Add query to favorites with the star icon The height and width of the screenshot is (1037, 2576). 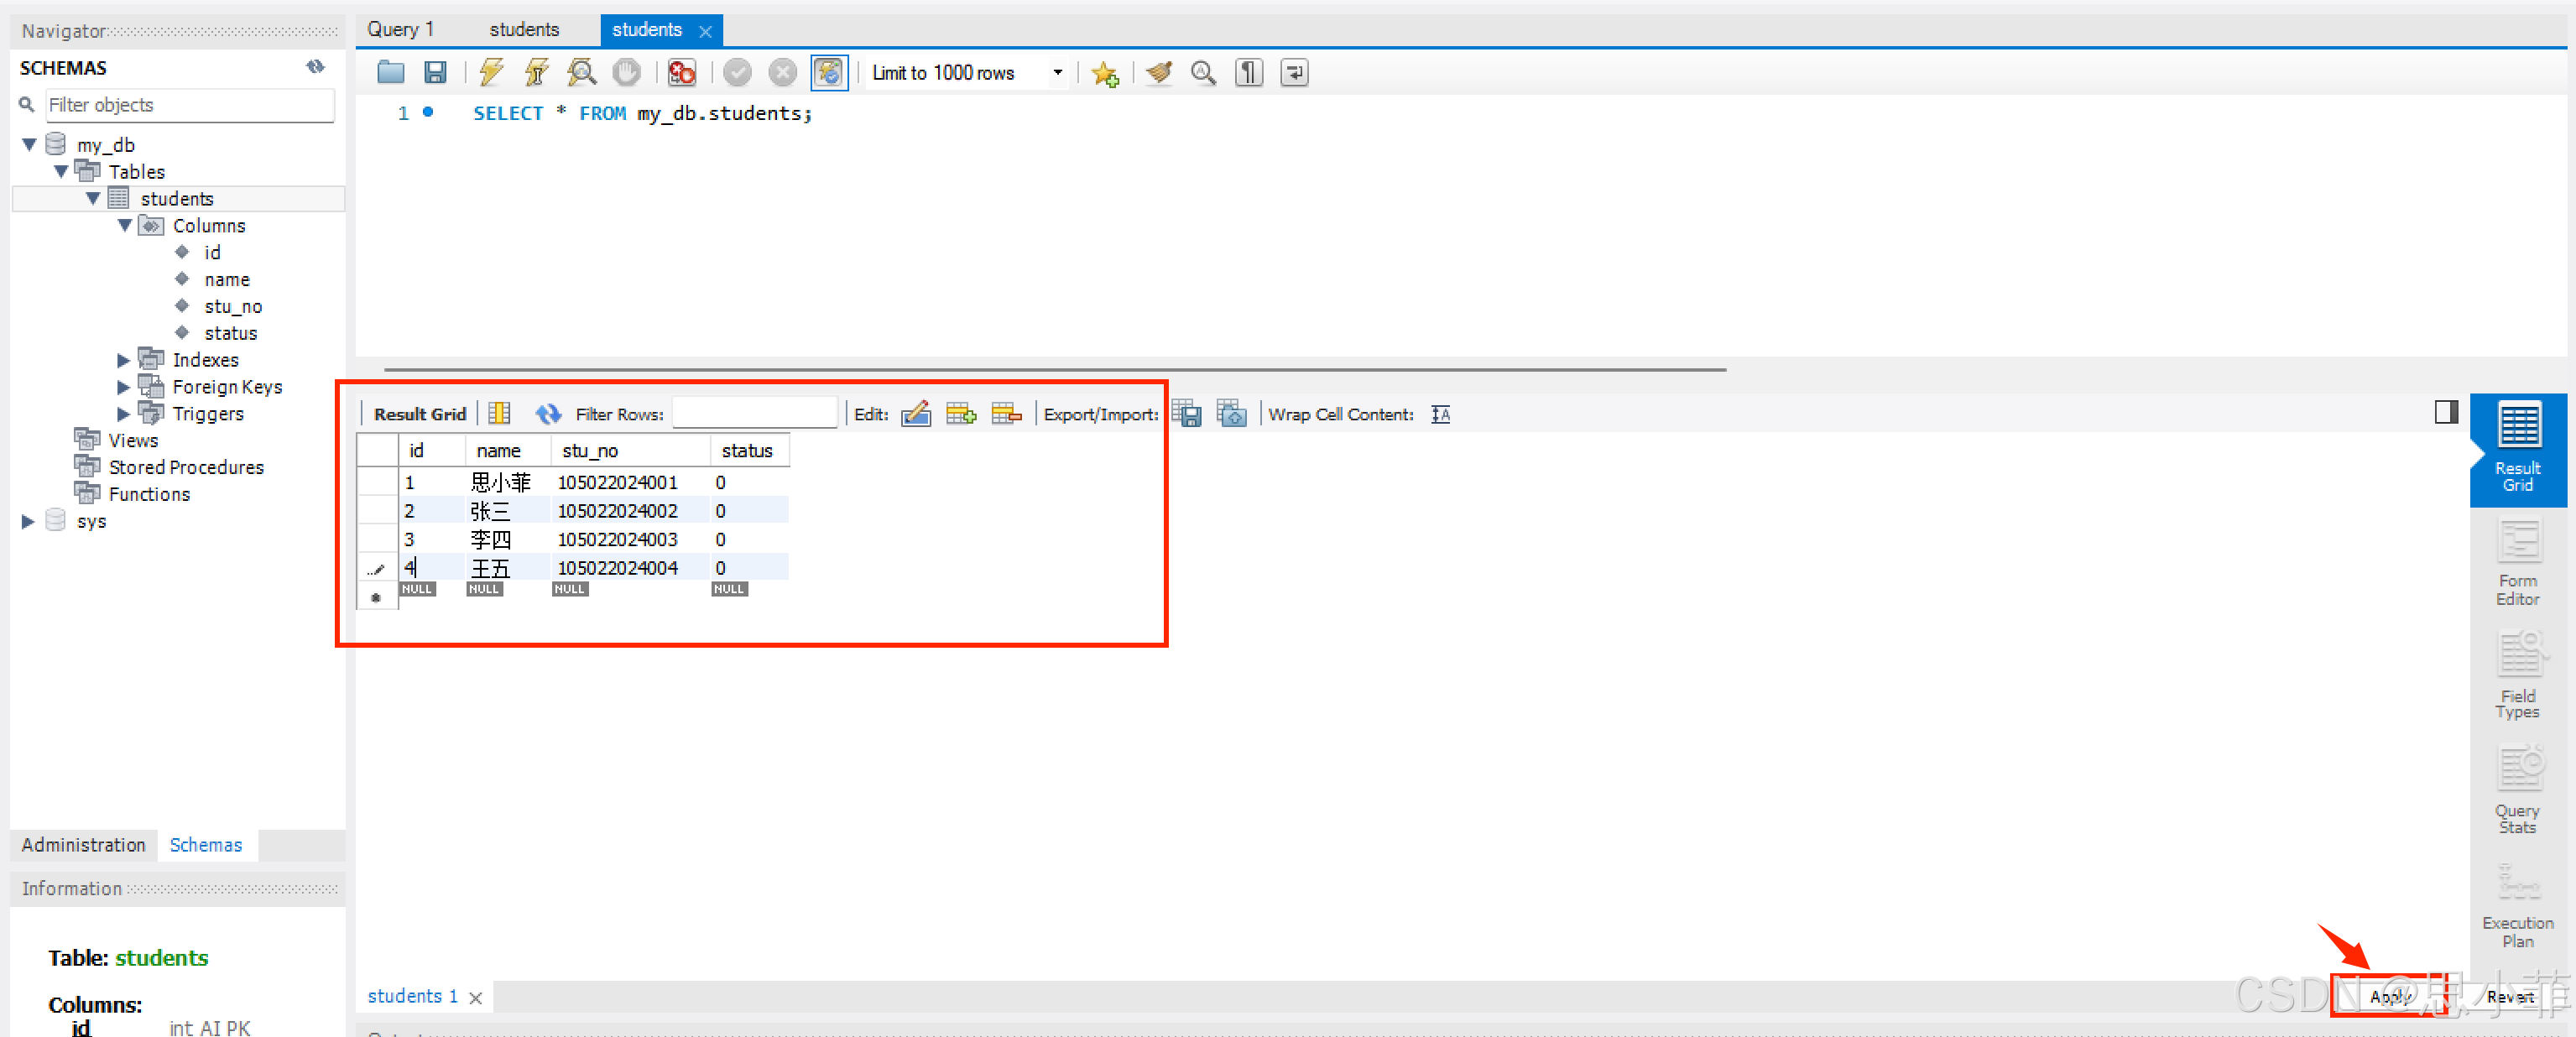tap(1104, 73)
